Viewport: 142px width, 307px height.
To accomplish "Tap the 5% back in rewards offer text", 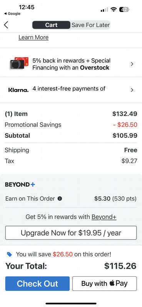I will pos(72,64).
